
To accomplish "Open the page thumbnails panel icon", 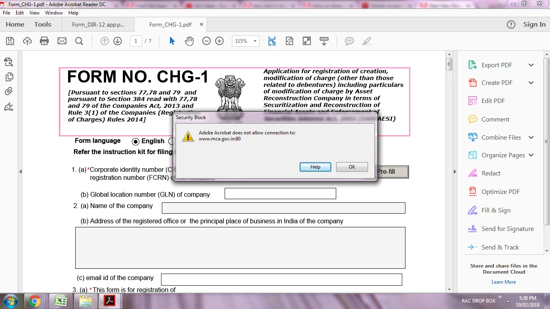I will pos(8,62).
